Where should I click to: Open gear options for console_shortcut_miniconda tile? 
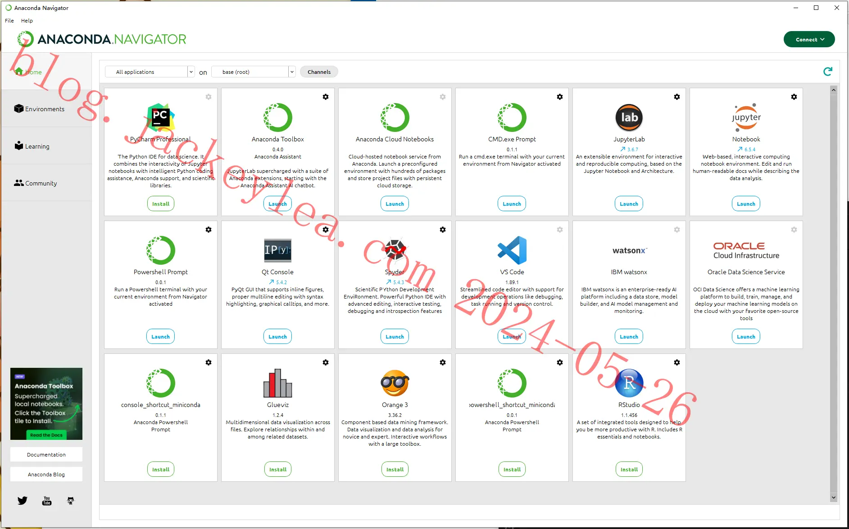209,362
